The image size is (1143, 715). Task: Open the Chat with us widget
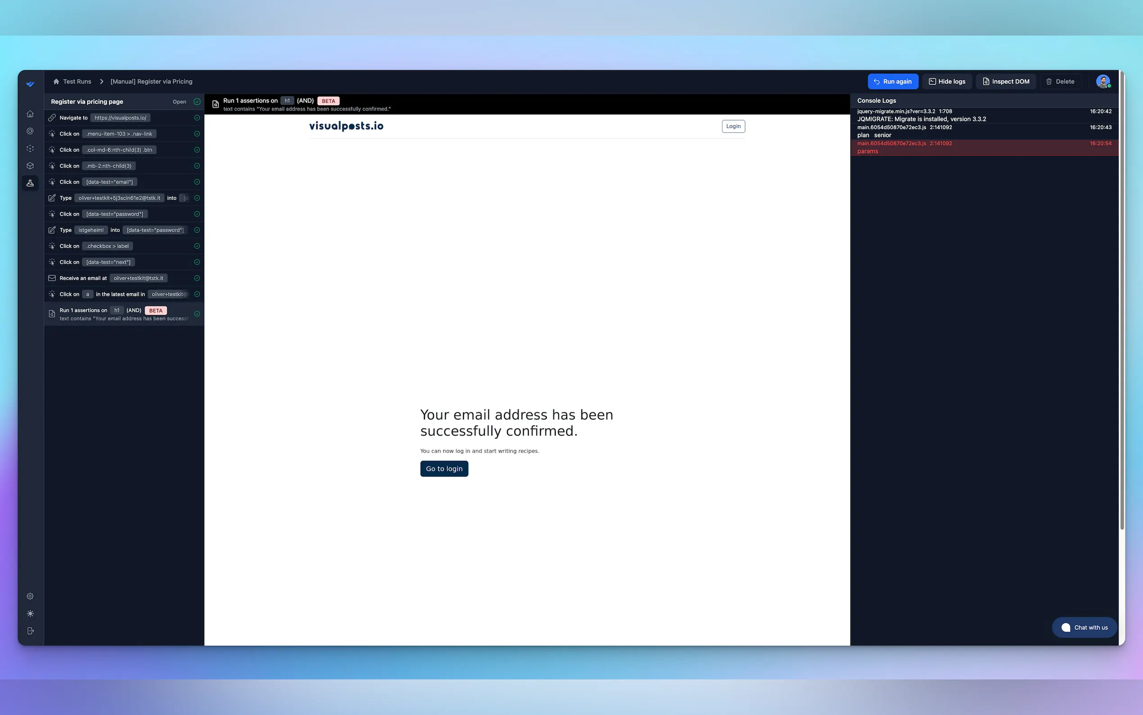pos(1084,628)
